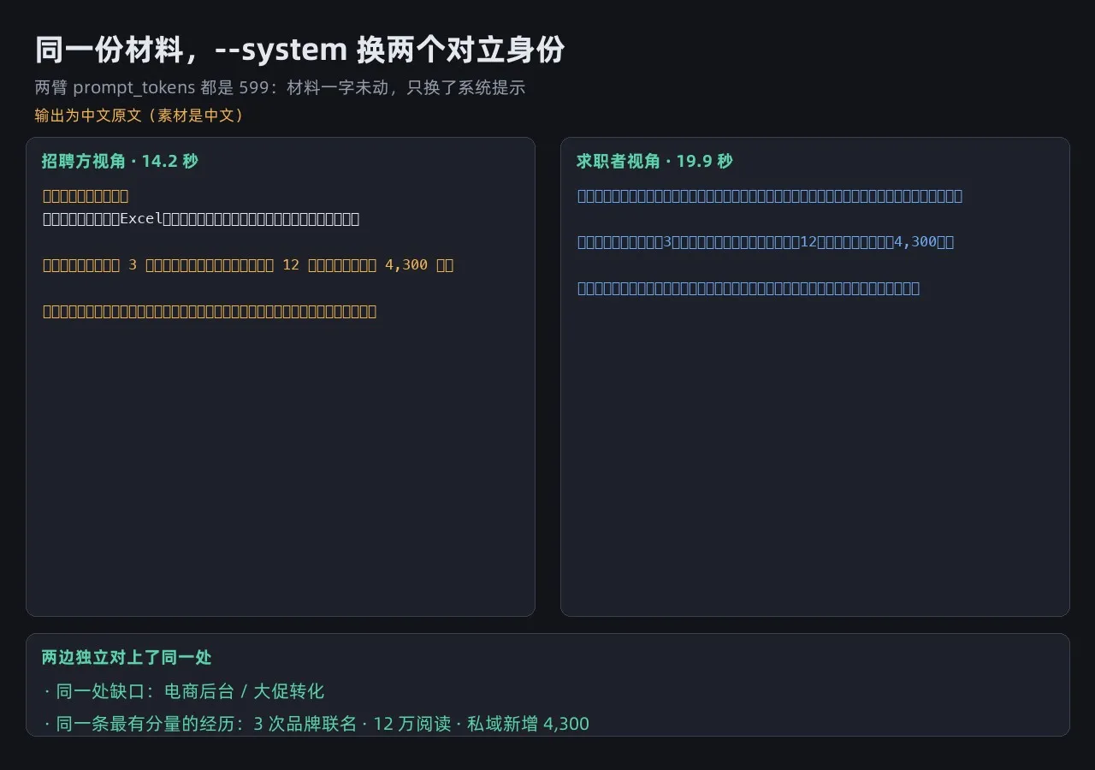Viewport: 1095px width, 770px height.
Task: Click the orange line with '4,300' in 招聘方视角 panel
Action: [x=248, y=265]
